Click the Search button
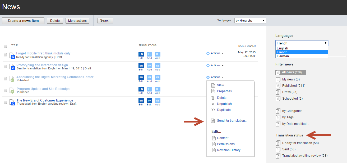The height and width of the screenshot is (163, 347). [105, 21]
